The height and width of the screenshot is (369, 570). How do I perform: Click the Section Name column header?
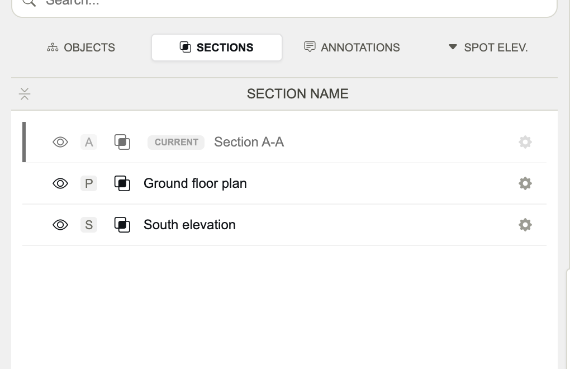click(298, 94)
